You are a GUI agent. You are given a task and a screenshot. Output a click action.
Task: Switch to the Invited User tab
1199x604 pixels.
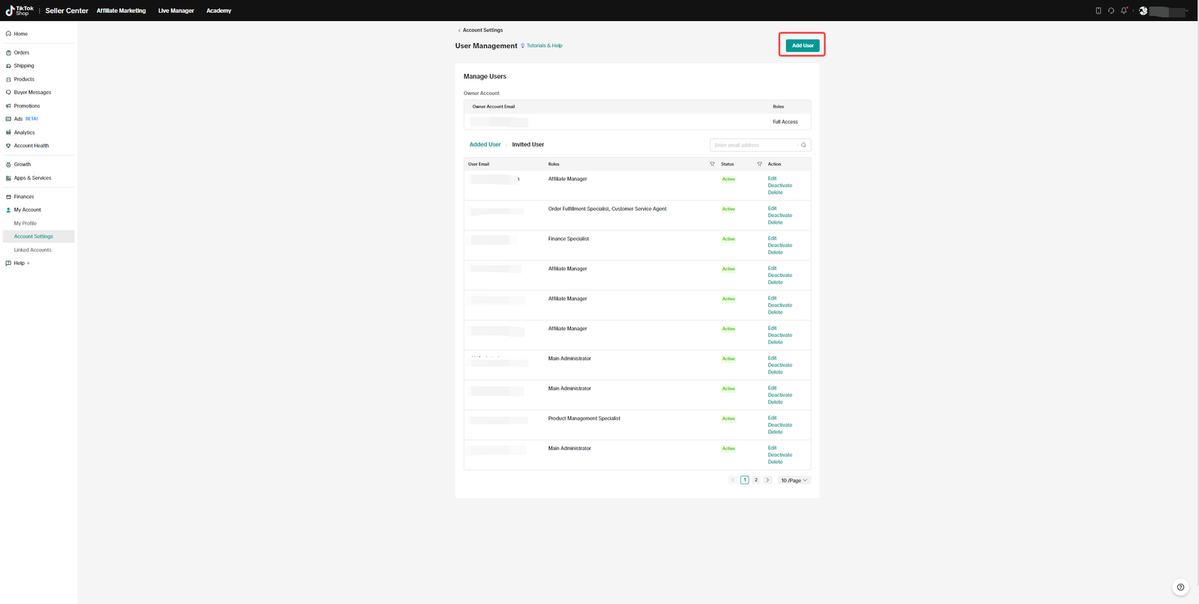(528, 144)
